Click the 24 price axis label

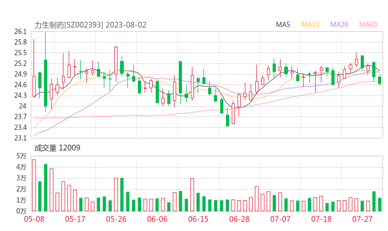point(23,106)
